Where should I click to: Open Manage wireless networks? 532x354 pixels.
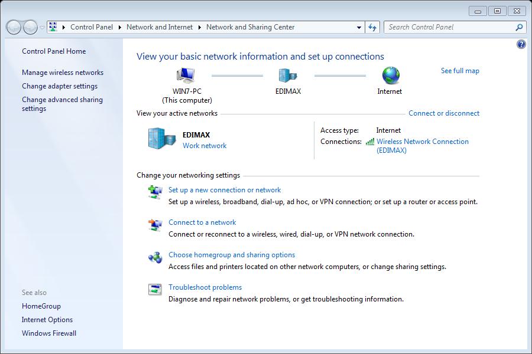pos(63,73)
